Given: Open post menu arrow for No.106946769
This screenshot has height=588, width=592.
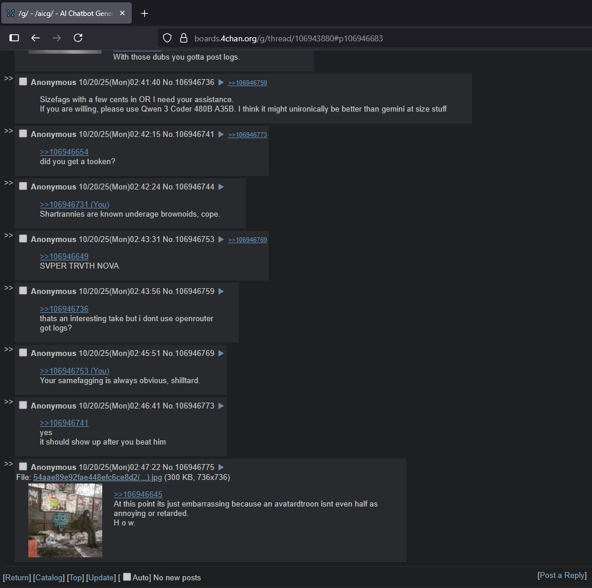Looking at the screenshot, I should pos(221,353).
